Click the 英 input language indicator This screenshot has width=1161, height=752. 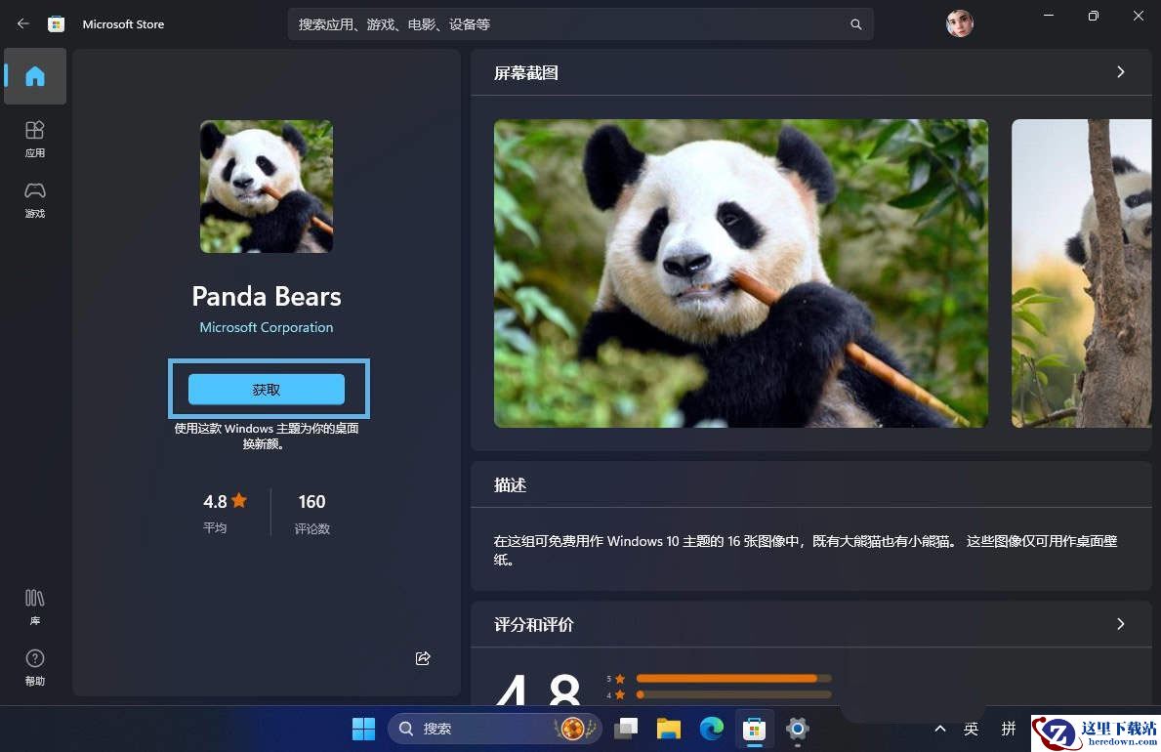tap(971, 729)
